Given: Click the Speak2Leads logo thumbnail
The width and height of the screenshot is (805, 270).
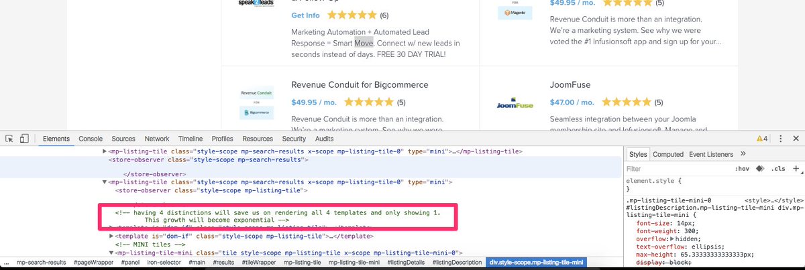Looking at the screenshot, I should [x=256, y=3].
